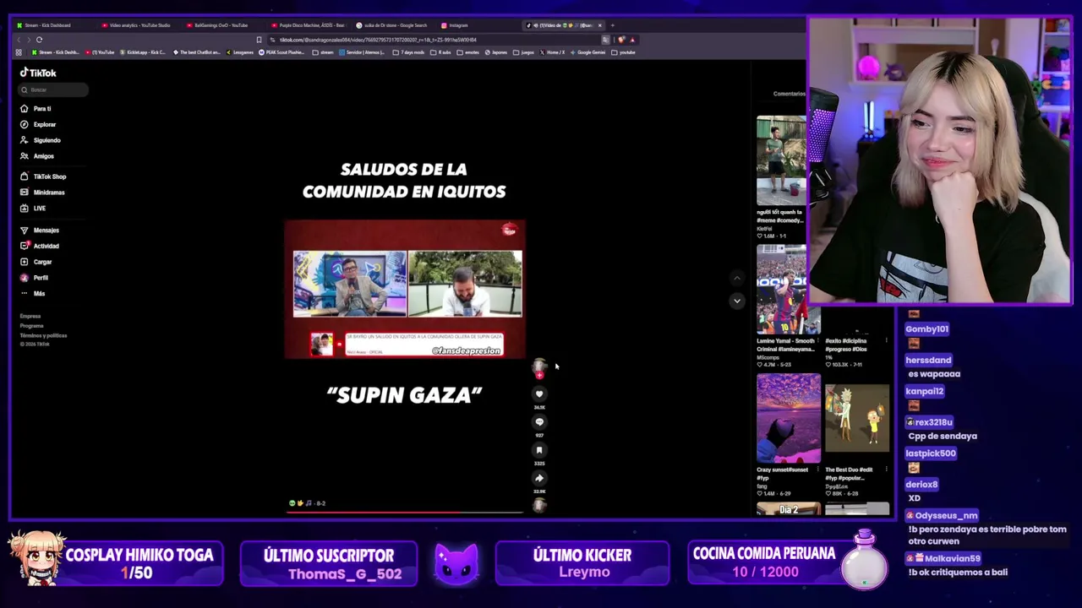Open TikTok Shop bag icon
The width and height of the screenshot is (1082, 608).
click(x=25, y=176)
